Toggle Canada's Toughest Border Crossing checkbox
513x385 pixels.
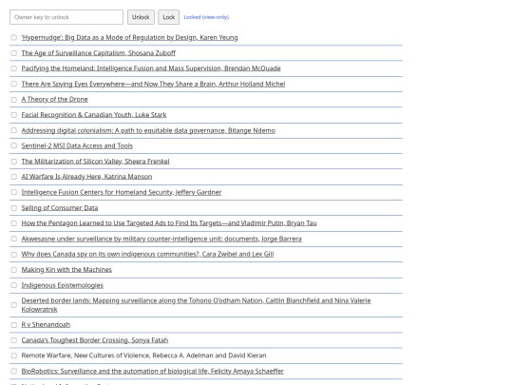tap(13, 340)
